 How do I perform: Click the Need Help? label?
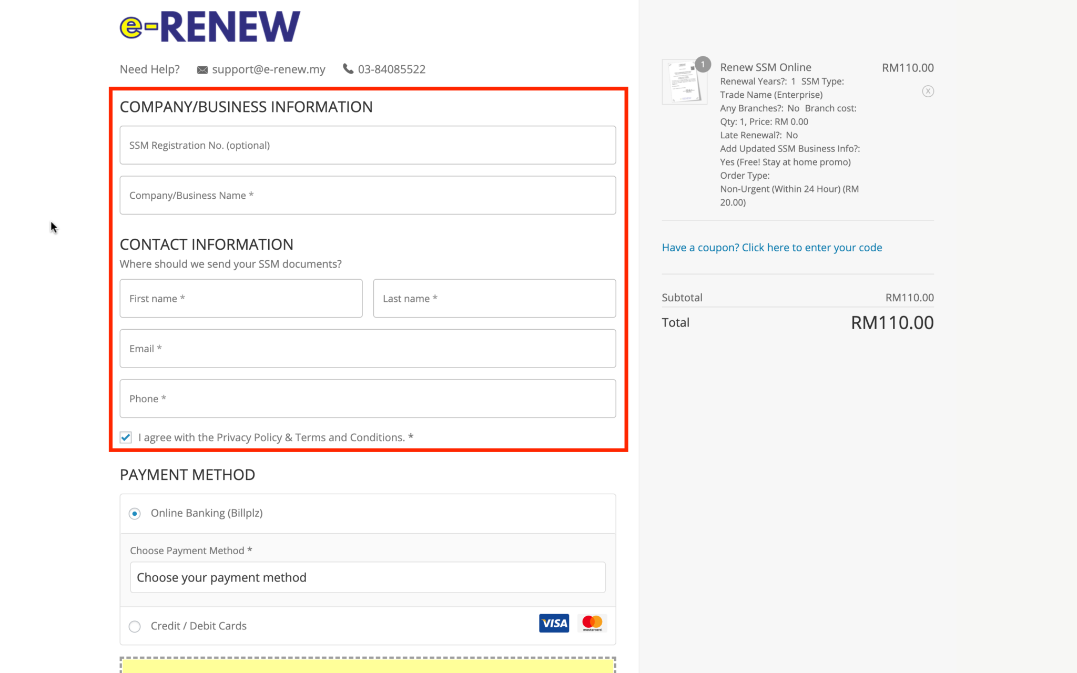pos(149,69)
